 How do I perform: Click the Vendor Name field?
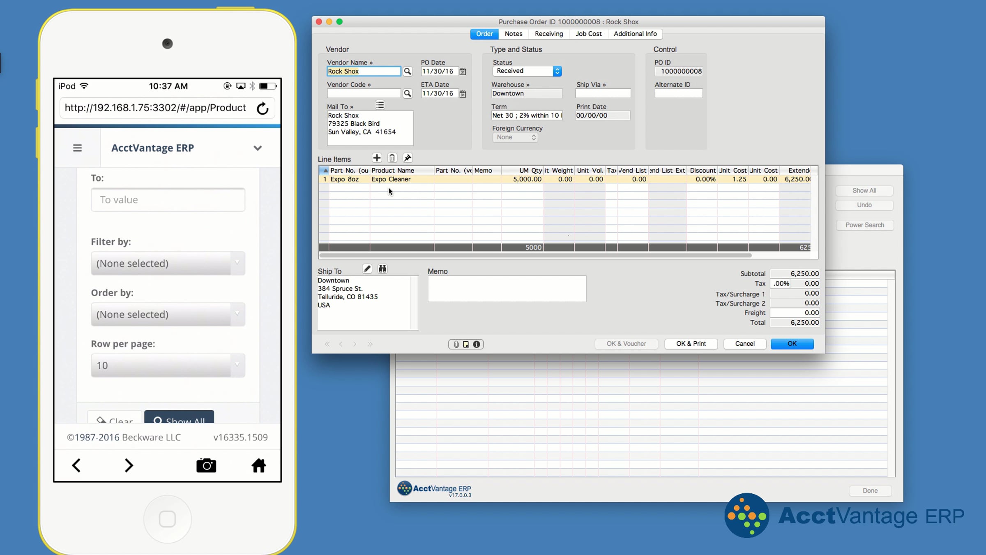pyautogui.click(x=364, y=72)
